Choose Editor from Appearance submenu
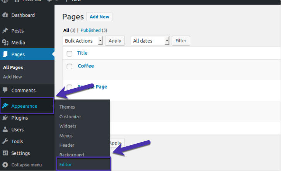Screen dimensions: 281x171 point(66,164)
